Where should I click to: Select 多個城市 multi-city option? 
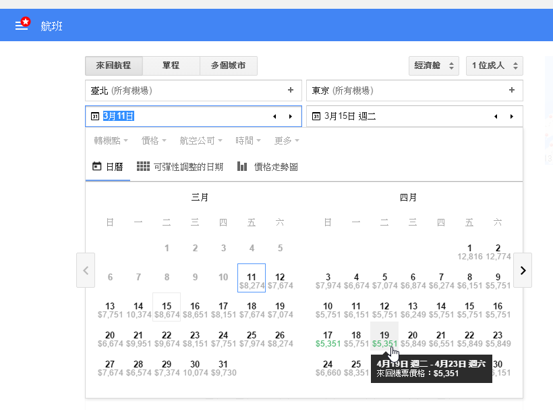click(x=229, y=66)
